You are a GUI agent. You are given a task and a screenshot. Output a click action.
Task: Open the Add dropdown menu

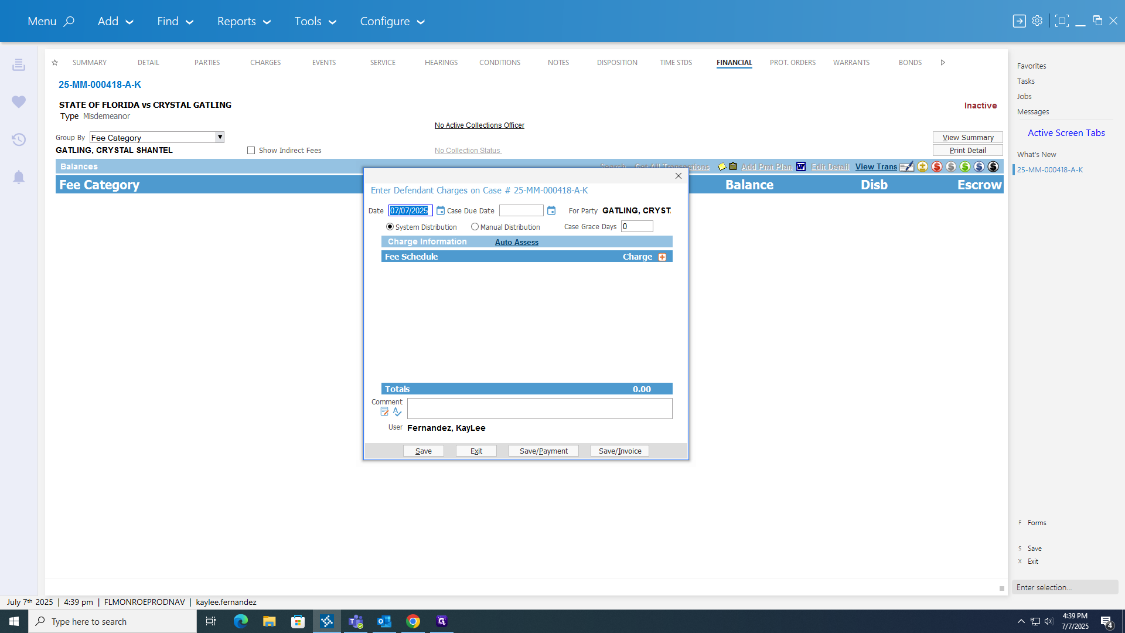coord(115,21)
